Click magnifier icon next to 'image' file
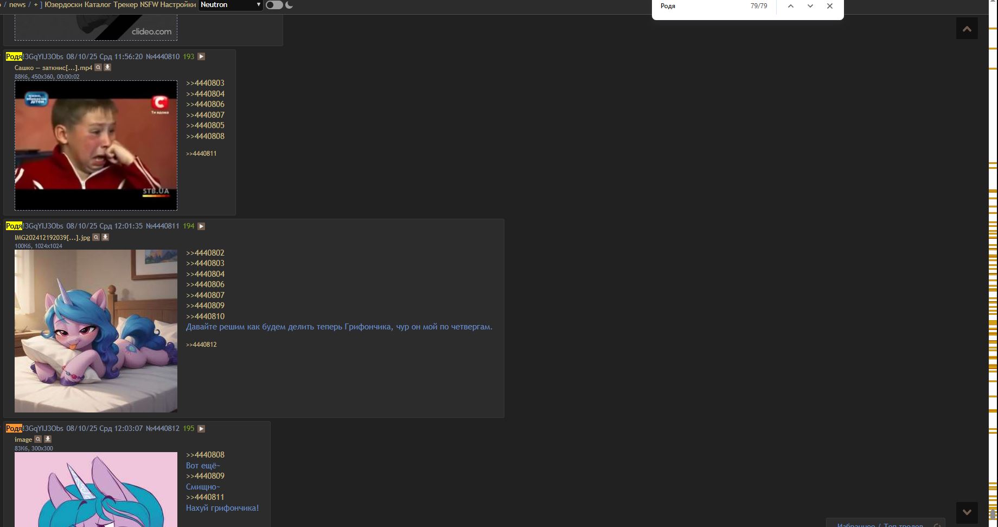998x527 pixels. click(x=38, y=440)
